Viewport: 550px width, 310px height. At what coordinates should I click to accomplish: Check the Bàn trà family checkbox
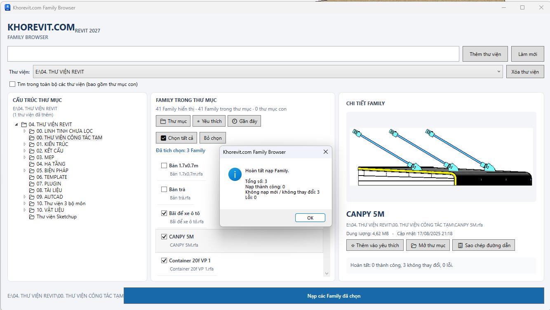164,190
